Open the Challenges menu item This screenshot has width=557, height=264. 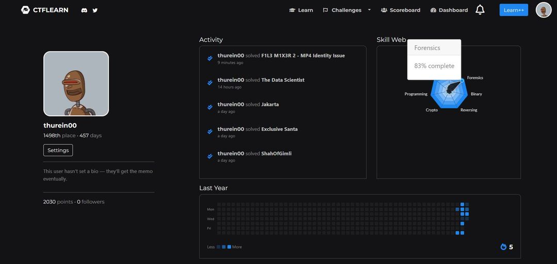coord(342,10)
